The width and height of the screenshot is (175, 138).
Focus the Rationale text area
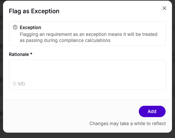87,75
